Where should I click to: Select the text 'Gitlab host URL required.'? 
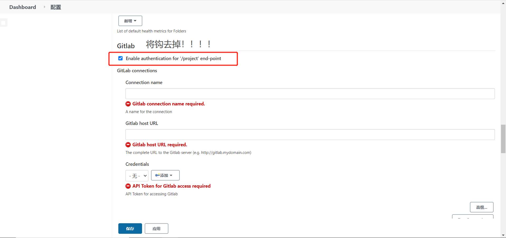(160, 145)
